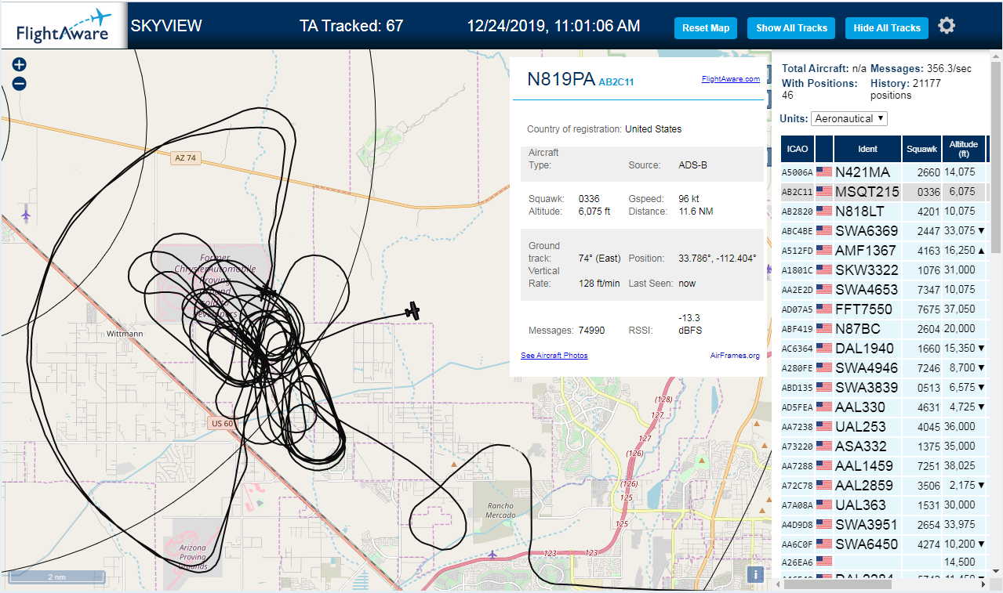Click Reset Map button
Image resolution: width=1003 pixels, height=593 pixels.
[706, 27]
